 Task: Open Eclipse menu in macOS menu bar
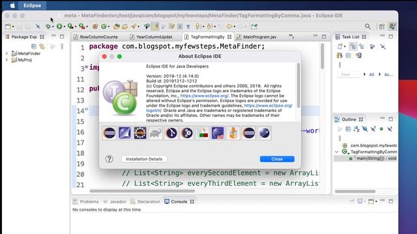pos(32,5)
